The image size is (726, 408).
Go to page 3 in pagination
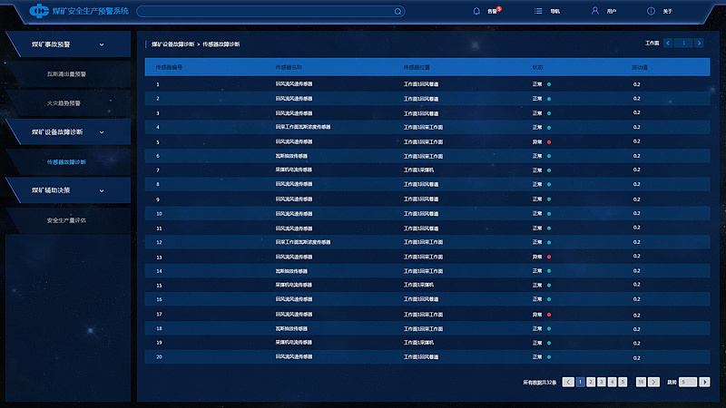tap(602, 382)
